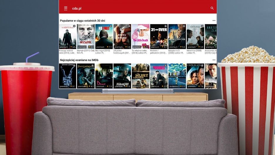Open the Najczęściej oceniane na IMDb section heading
Image resolution: width=275 pixels, height=155 pixels.
(79, 60)
